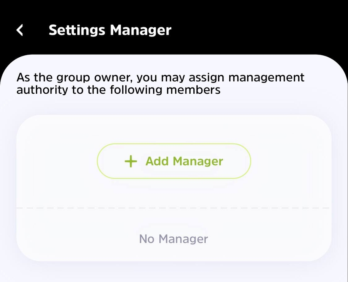
Task: Select the No Manager placeholder text
Action: pyautogui.click(x=174, y=239)
